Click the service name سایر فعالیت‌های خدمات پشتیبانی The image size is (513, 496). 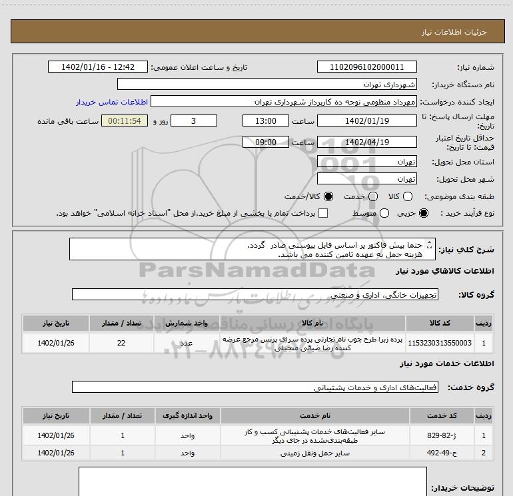coord(315,436)
